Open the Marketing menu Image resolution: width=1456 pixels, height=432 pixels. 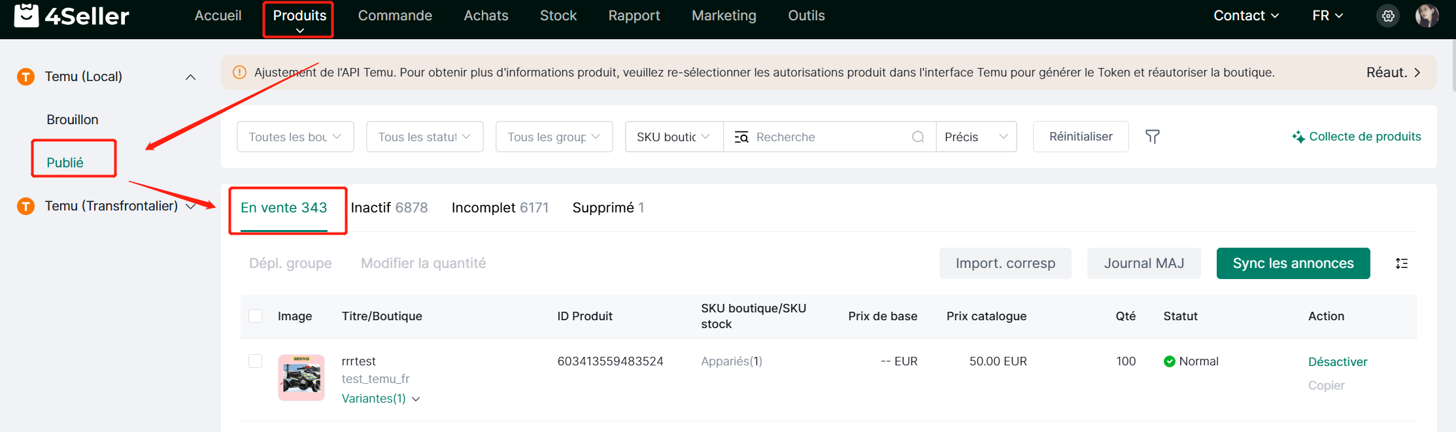724,16
